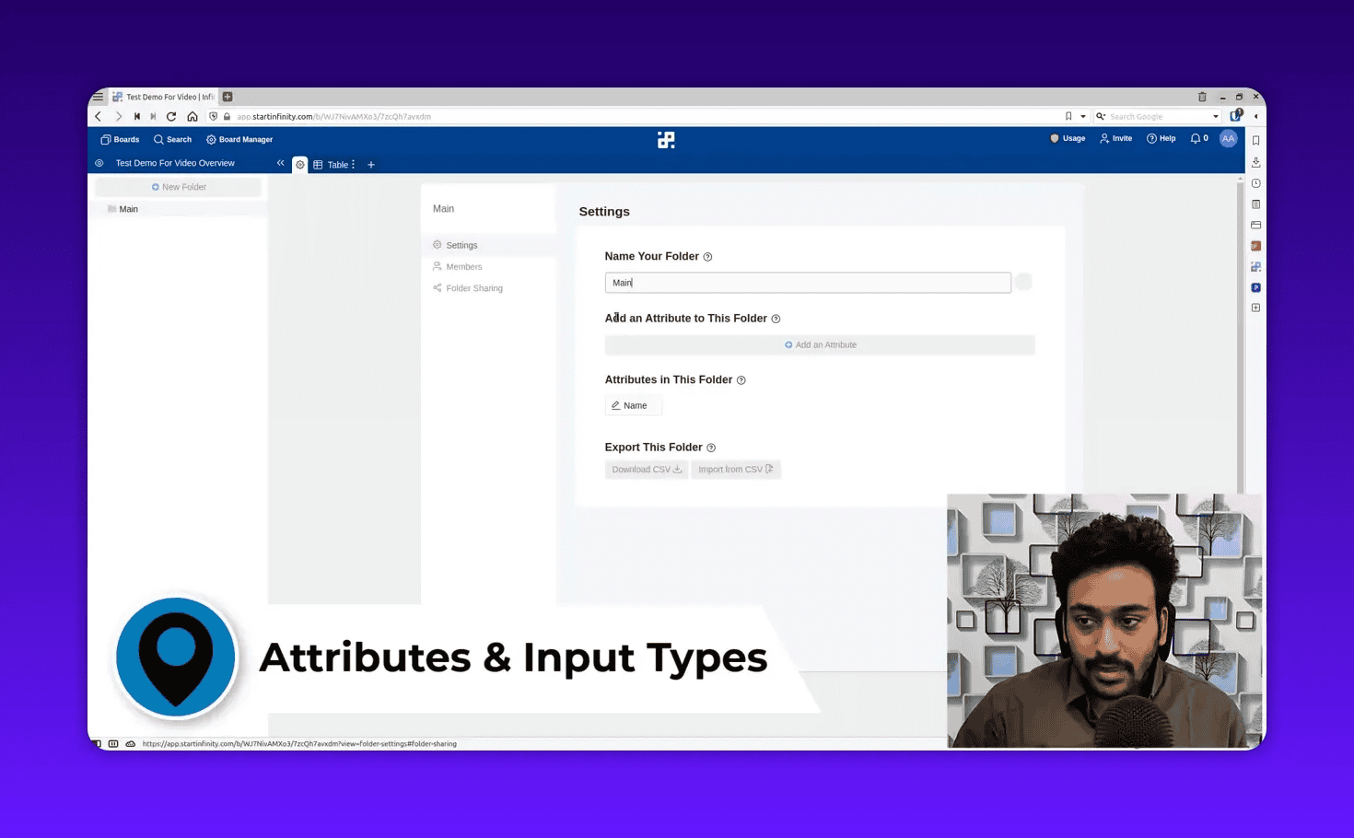The width and height of the screenshot is (1354, 838).
Task: Click the Name attribute pencil icon
Action: coord(617,405)
